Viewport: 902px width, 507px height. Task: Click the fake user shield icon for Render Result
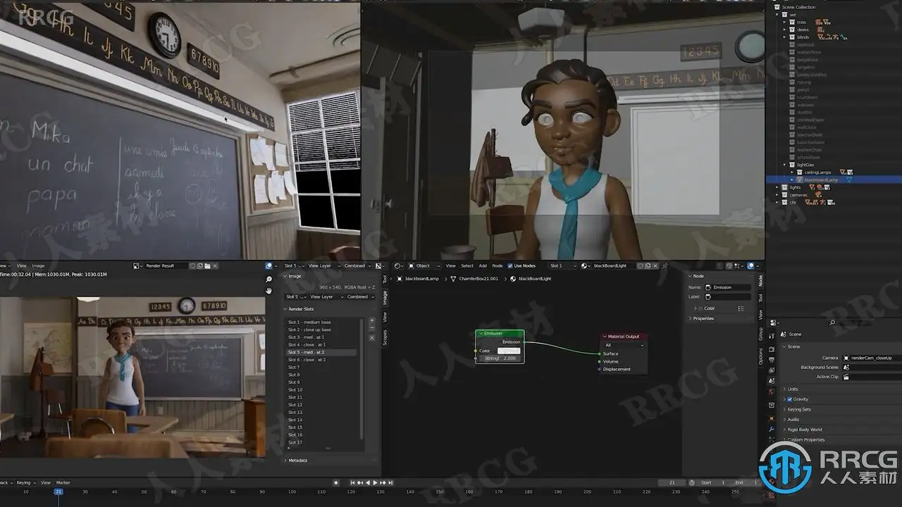[192, 265]
